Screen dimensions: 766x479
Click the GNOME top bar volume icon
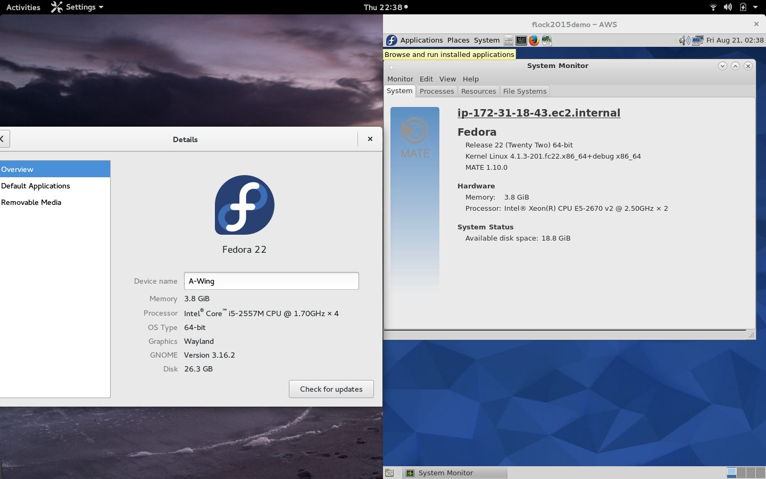point(728,7)
